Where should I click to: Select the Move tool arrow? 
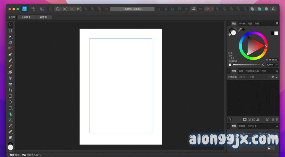(x=10, y=25)
